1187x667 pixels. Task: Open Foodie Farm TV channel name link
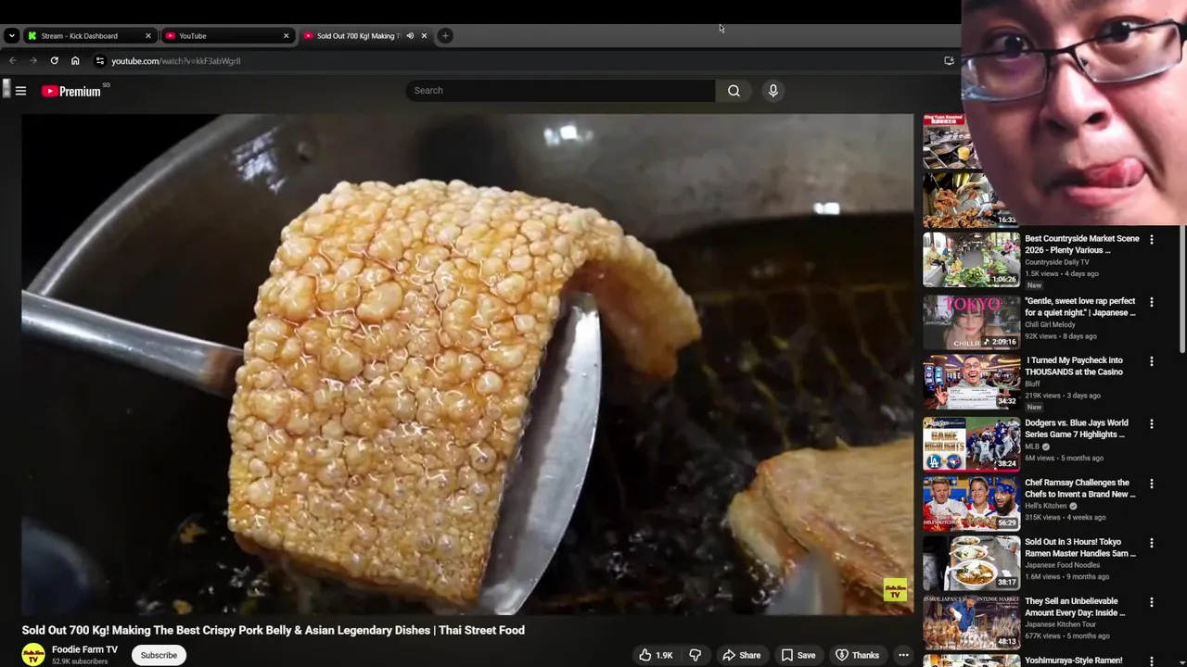(84, 649)
